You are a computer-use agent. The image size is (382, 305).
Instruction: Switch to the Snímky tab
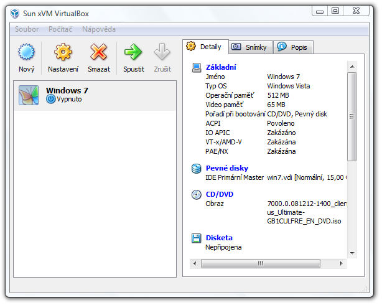(x=251, y=47)
